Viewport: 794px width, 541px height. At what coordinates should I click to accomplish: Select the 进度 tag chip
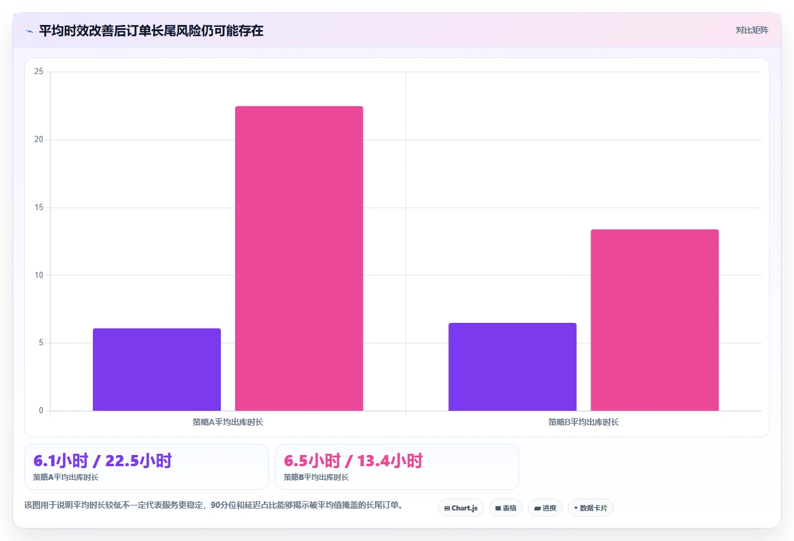tap(545, 508)
